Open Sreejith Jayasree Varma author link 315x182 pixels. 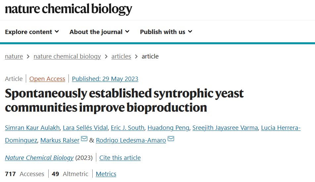pyautogui.click(x=225, y=128)
